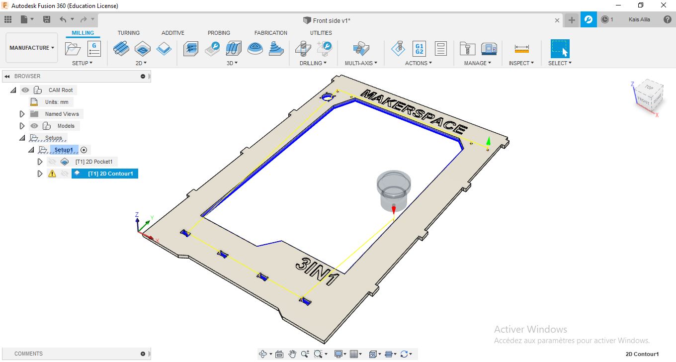Screen dimensions: 676x362
Task: Select the Face milling tool
Action: click(x=164, y=49)
